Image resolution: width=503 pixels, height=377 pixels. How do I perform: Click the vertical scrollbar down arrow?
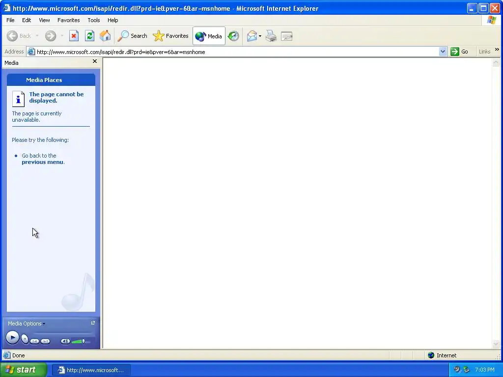pyautogui.click(x=496, y=344)
